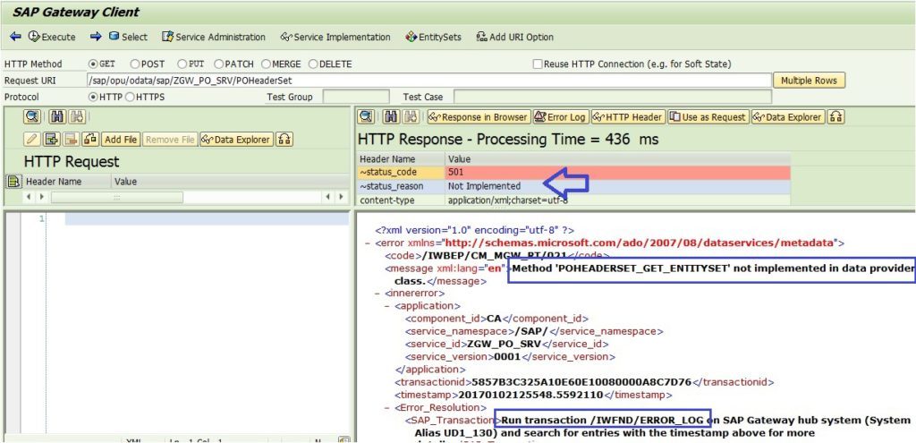This screenshot has width=916, height=443.
Task: Click Find Next icon in request pane
Action: coord(77,117)
